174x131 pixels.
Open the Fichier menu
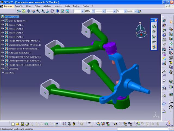click(29, 6)
